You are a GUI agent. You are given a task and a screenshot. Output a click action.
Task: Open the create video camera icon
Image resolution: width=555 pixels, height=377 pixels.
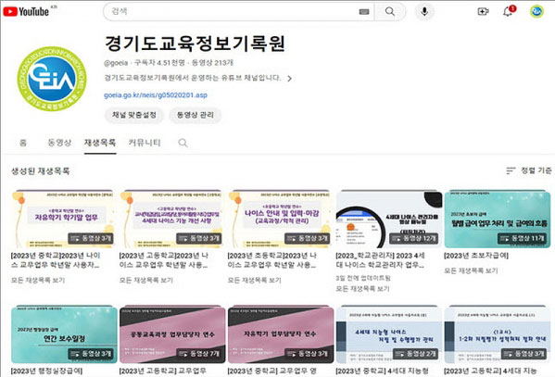coord(483,12)
